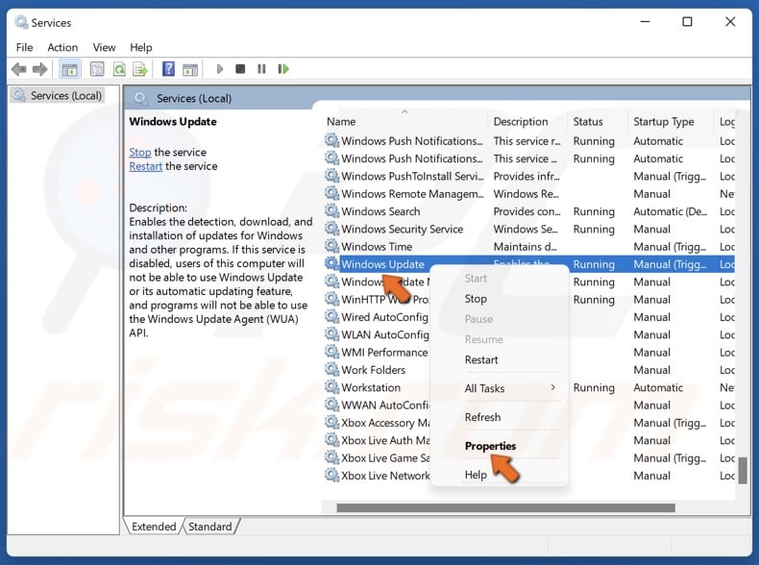Select the WWAN AutoConfig service row

point(529,405)
